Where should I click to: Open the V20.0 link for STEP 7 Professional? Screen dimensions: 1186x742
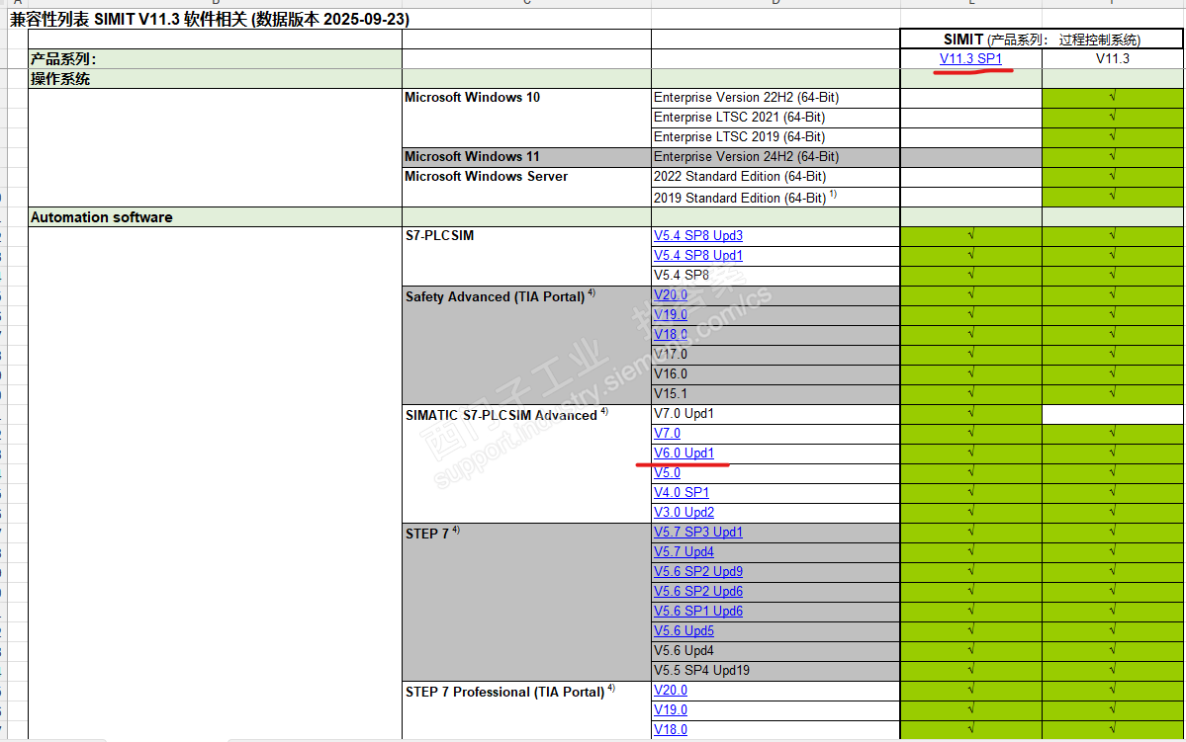670,690
